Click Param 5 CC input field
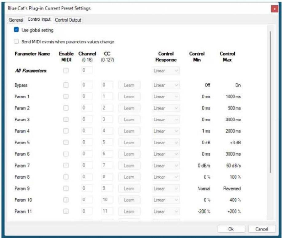This screenshot has width=282, height=238. (x=107, y=142)
